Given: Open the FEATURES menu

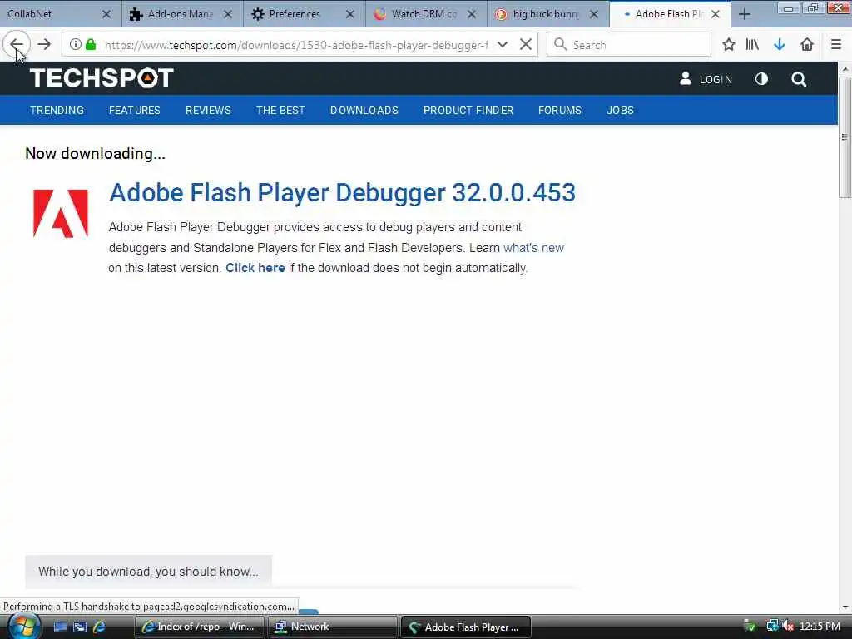Looking at the screenshot, I should [x=134, y=111].
